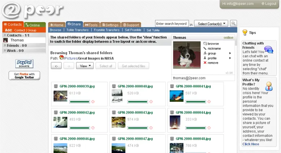The height and width of the screenshot is (153, 281).
Task: Click the back arrow button
Action: [56, 66]
